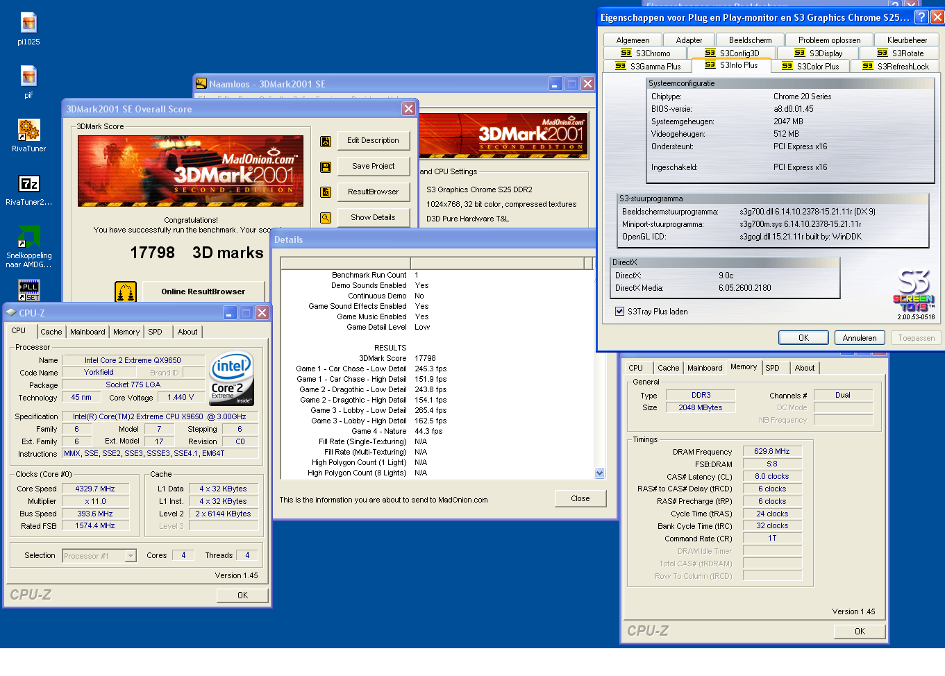Switch to the Algemeen tab
This screenshot has width=945, height=676.
pos(633,40)
